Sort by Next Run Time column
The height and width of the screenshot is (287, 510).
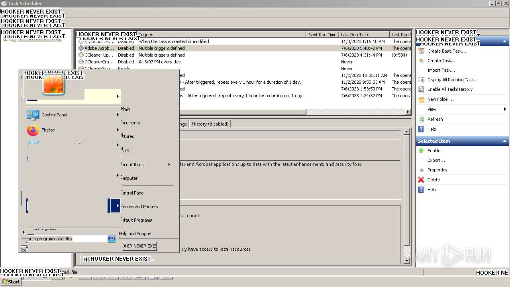click(322, 35)
